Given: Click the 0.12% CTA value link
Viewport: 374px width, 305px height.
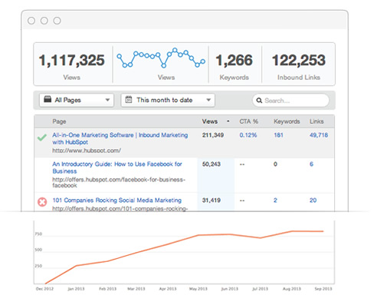Looking at the screenshot, I should pos(248,135).
